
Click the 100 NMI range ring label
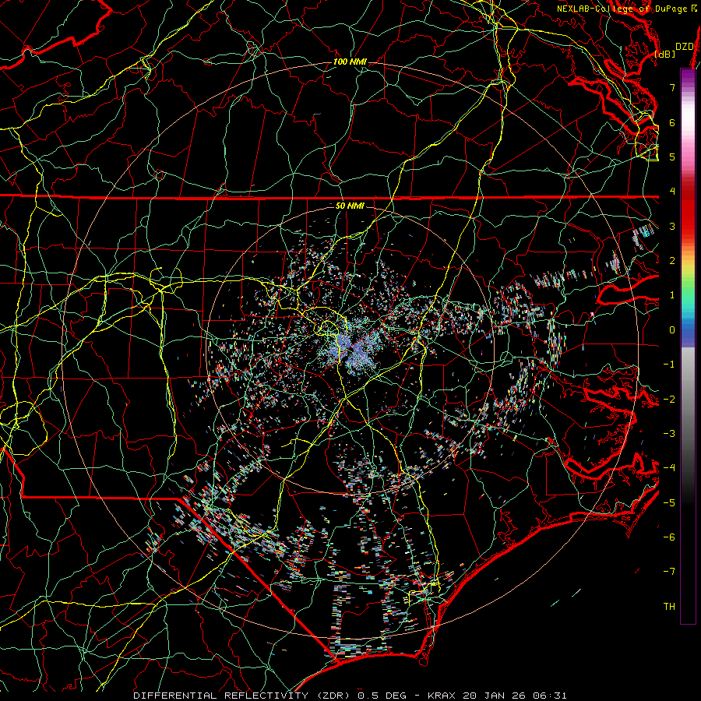(349, 62)
